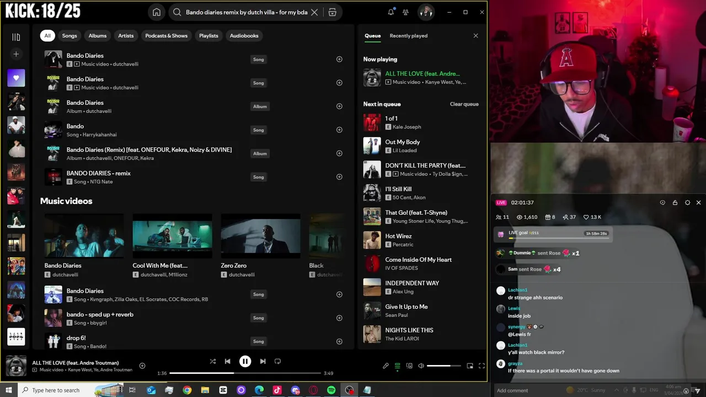This screenshot has height=397, width=706.
Task: Open the user profile avatar menu
Action: click(425, 12)
